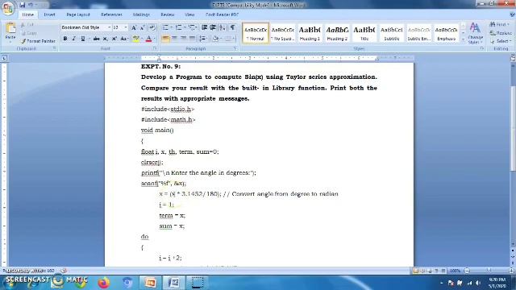The height and width of the screenshot is (290, 516).
Task: Open PowerPoint from taskbar
Action: [x=151, y=283]
